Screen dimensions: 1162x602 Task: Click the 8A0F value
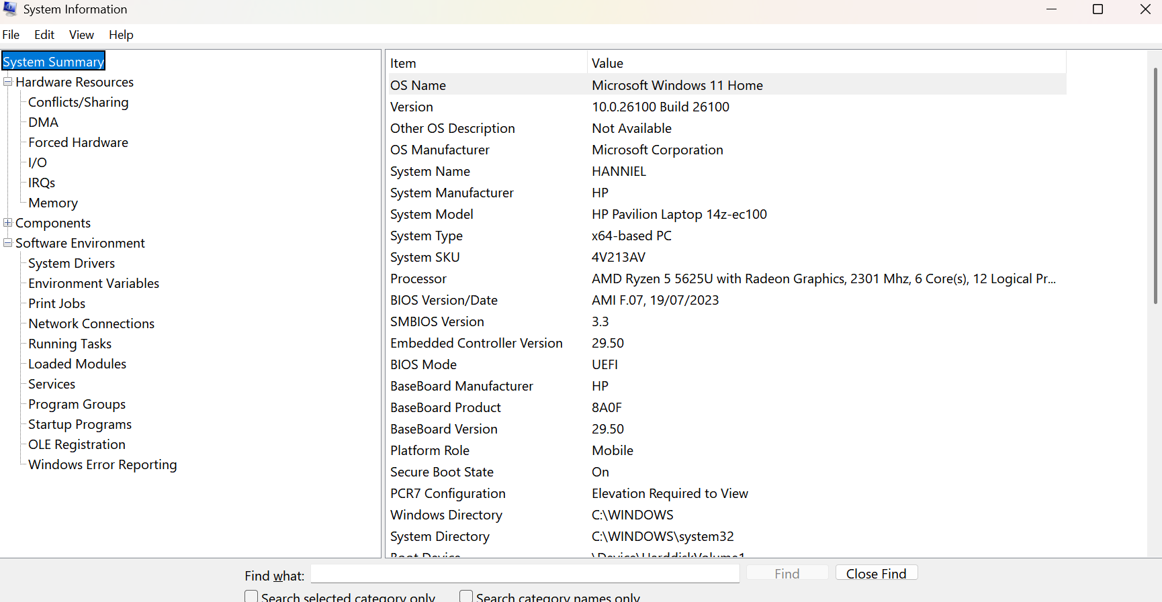click(x=607, y=407)
